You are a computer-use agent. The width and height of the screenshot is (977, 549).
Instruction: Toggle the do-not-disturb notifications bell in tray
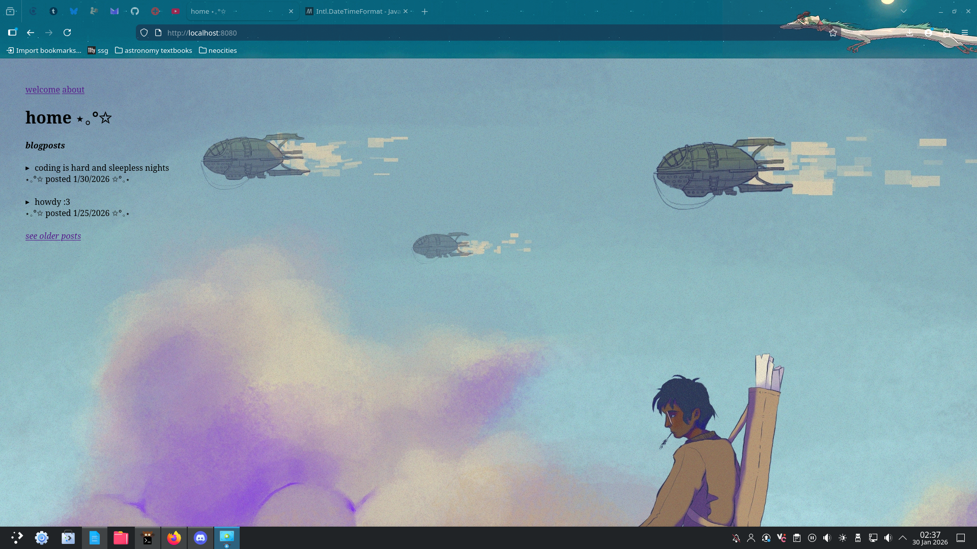[736, 538]
